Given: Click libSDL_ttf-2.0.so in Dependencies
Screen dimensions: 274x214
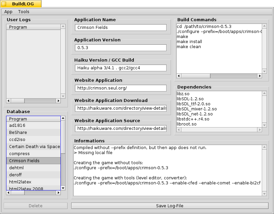Looking at the screenshot, I should click(x=194, y=104).
